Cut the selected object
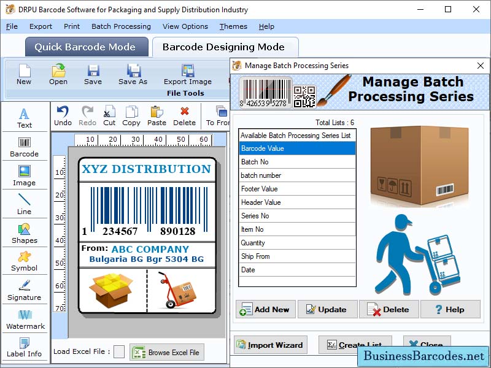491x368 pixels. pyautogui.click(x=109, y=113)
